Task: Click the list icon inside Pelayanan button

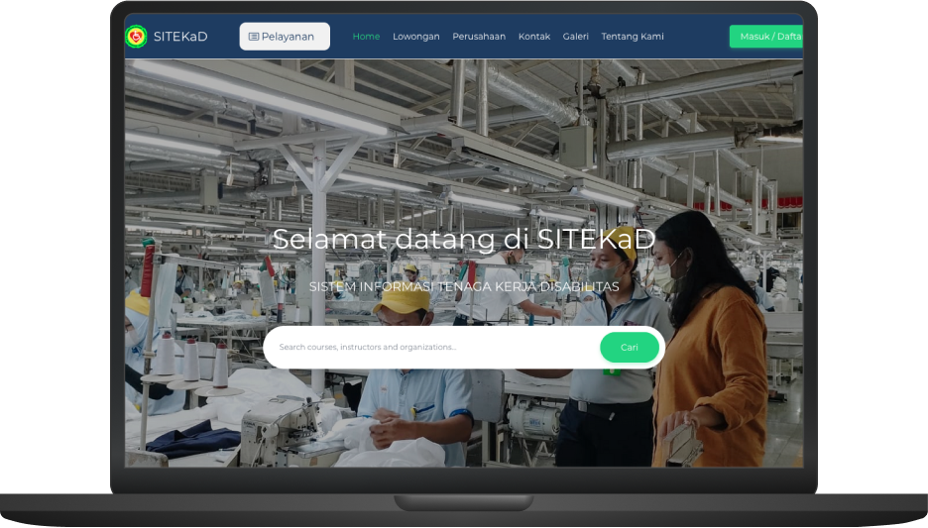Action: pos(254,37)
